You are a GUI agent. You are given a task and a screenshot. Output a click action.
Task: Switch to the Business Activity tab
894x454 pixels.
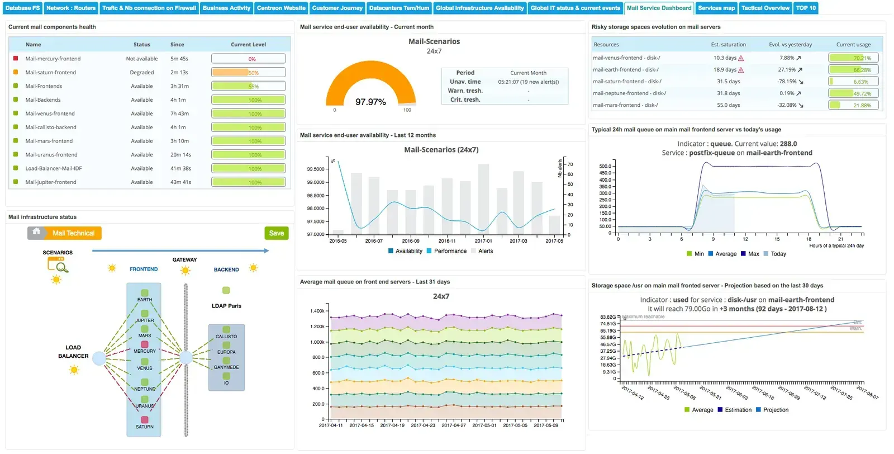226,8
